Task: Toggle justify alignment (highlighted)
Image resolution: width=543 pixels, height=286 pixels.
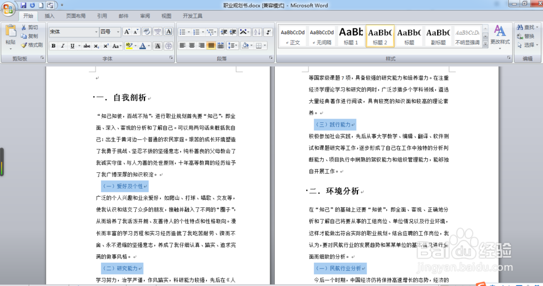Action: 211,45
